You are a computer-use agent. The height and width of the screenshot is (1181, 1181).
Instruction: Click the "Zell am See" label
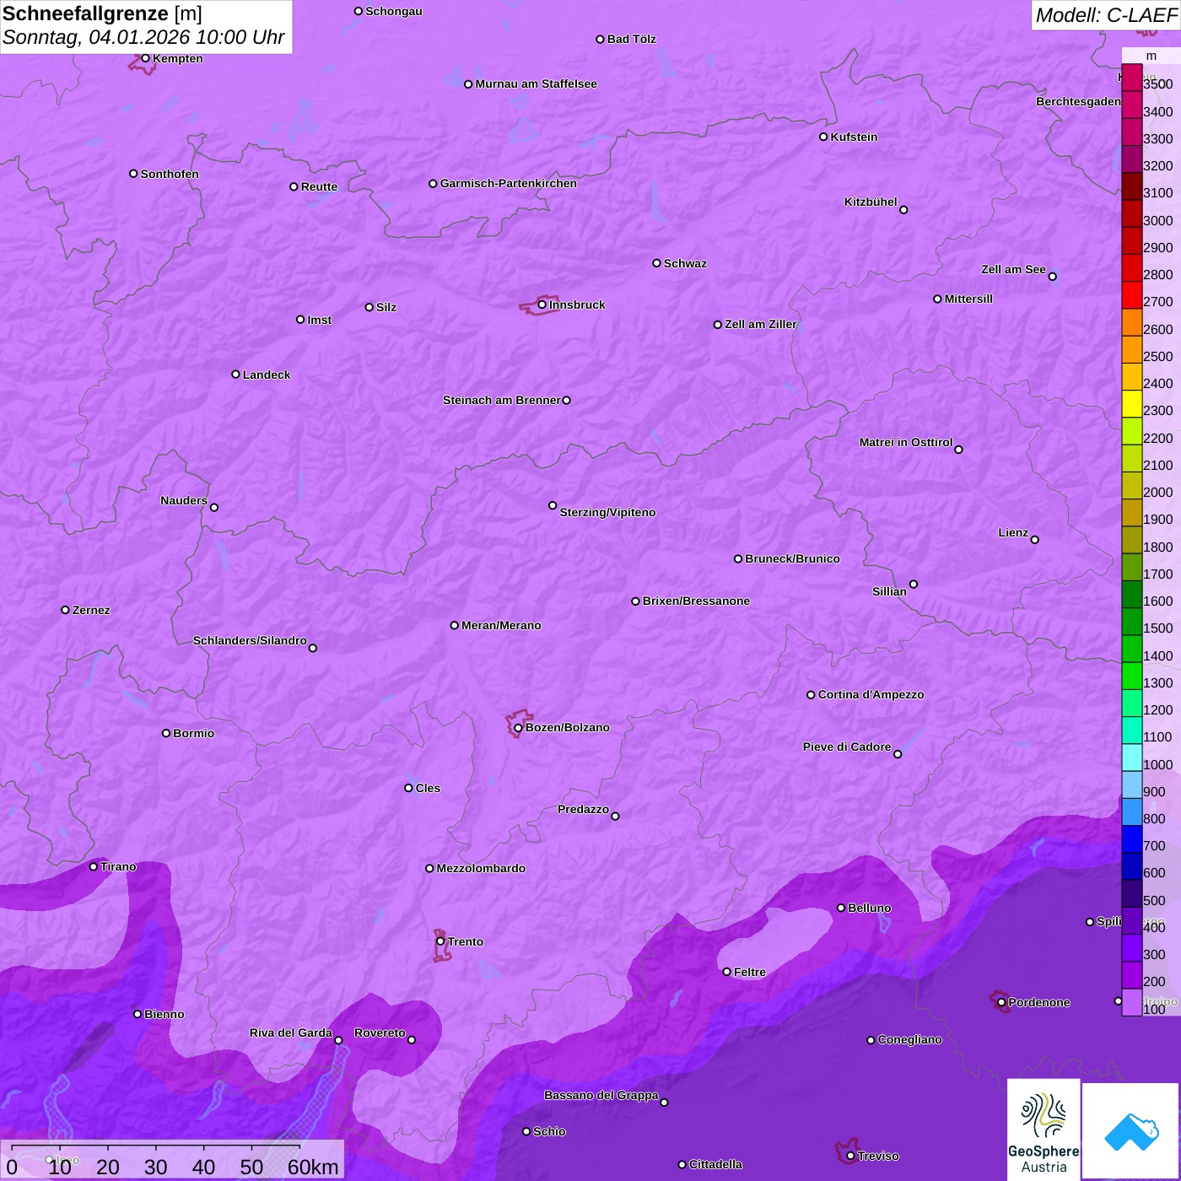(x=1013, y=269)
